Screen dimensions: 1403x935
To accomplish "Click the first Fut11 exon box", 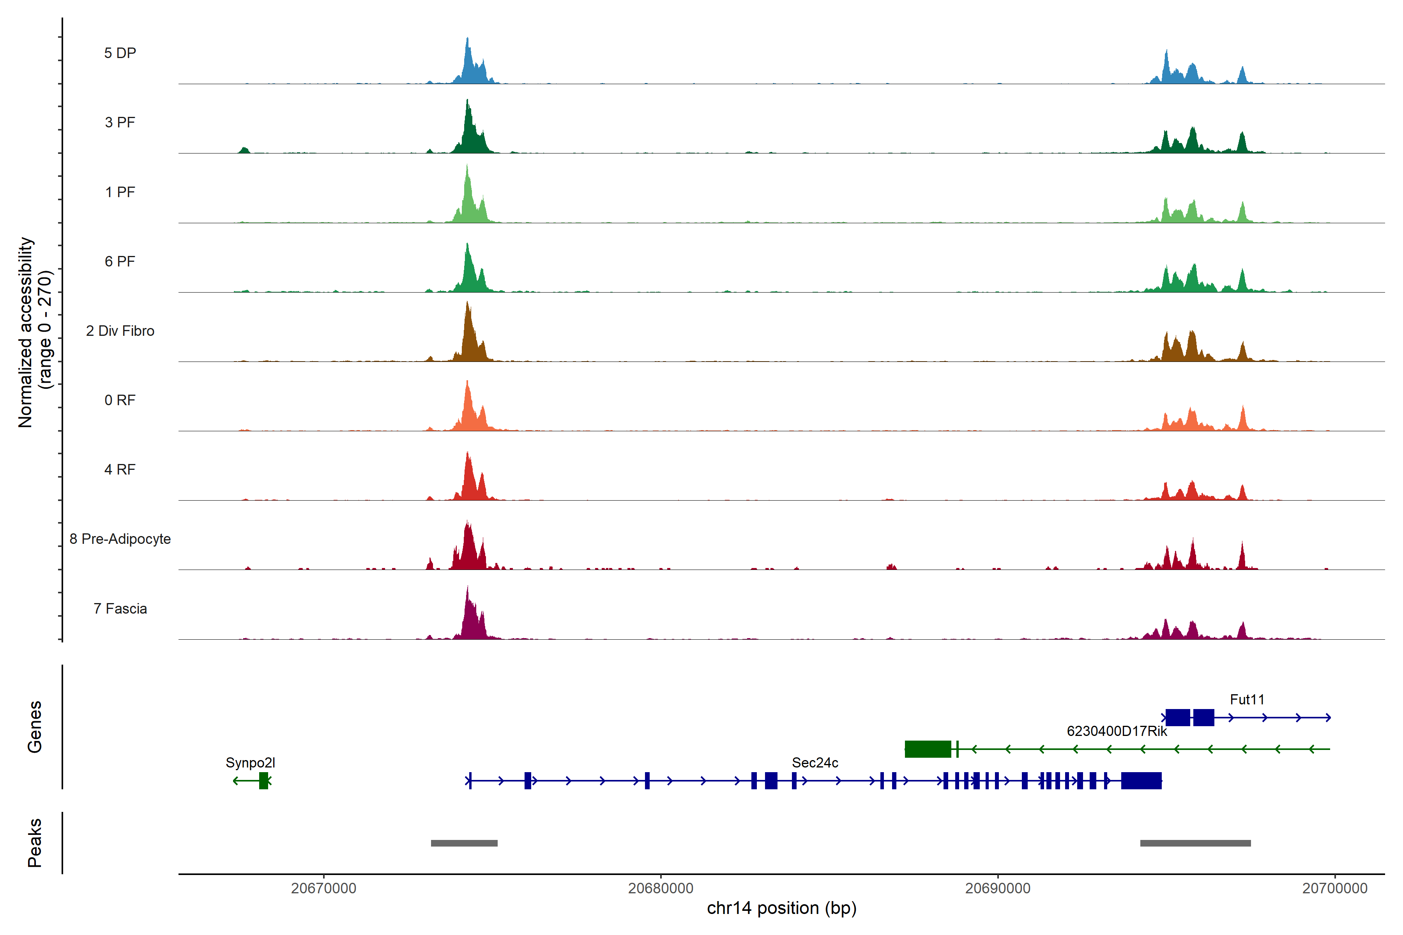I will point(1177,717).
